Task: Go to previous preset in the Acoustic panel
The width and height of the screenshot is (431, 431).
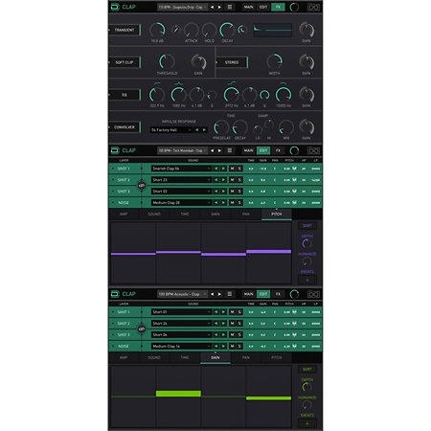Action: point(212,294)
